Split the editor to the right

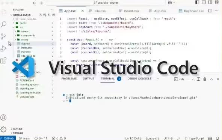click(x=210, y=11)
